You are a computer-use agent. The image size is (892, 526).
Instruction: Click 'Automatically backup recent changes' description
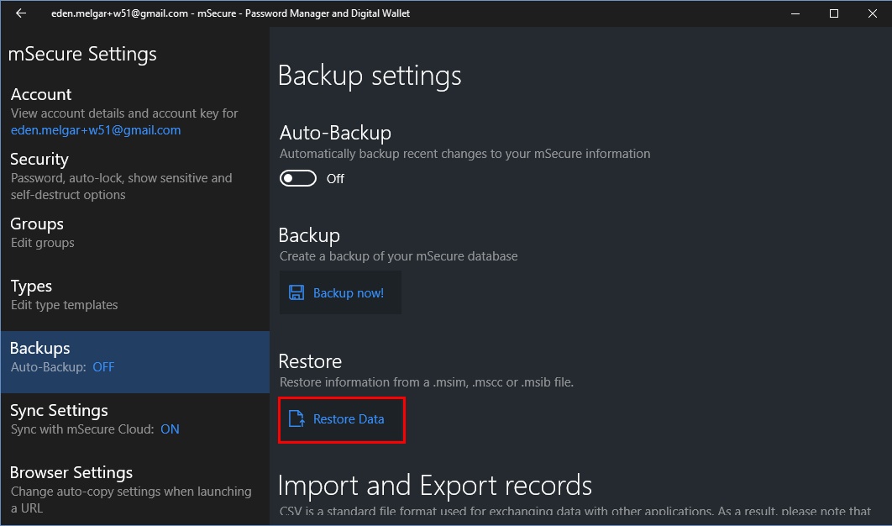click(x=464, y=154)
